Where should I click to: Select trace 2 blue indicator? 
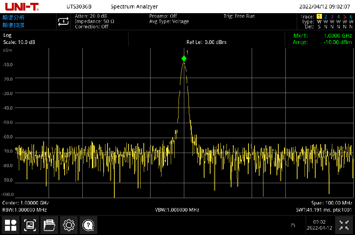click(326, 17)
